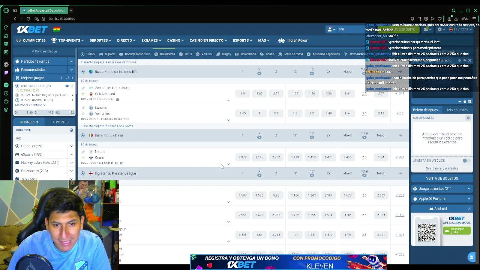Select odds 1.9 for Zenit win
This screenshot has height=270, width=480.
click(x=243, y=93)
